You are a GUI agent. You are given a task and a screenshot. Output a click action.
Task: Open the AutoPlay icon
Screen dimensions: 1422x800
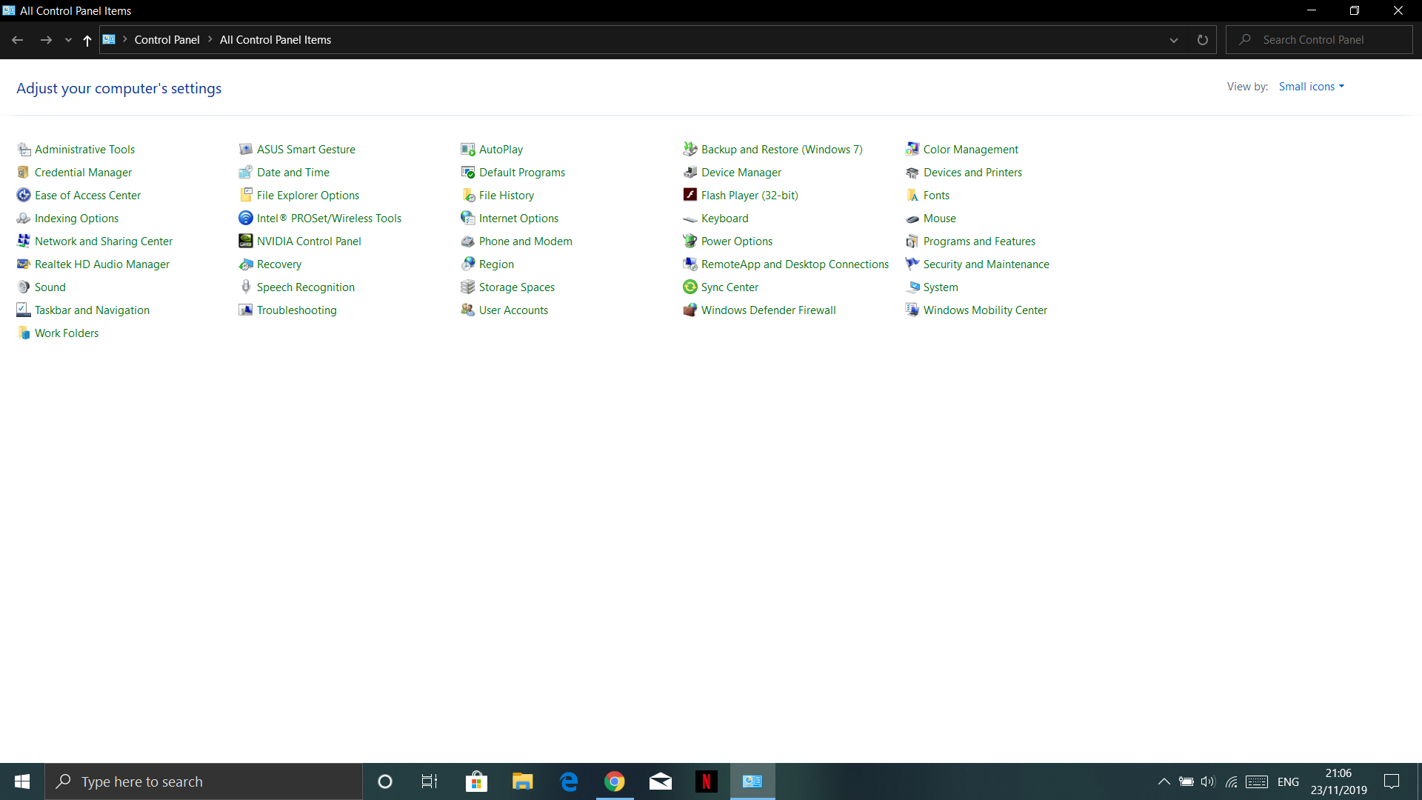(468, 150)
